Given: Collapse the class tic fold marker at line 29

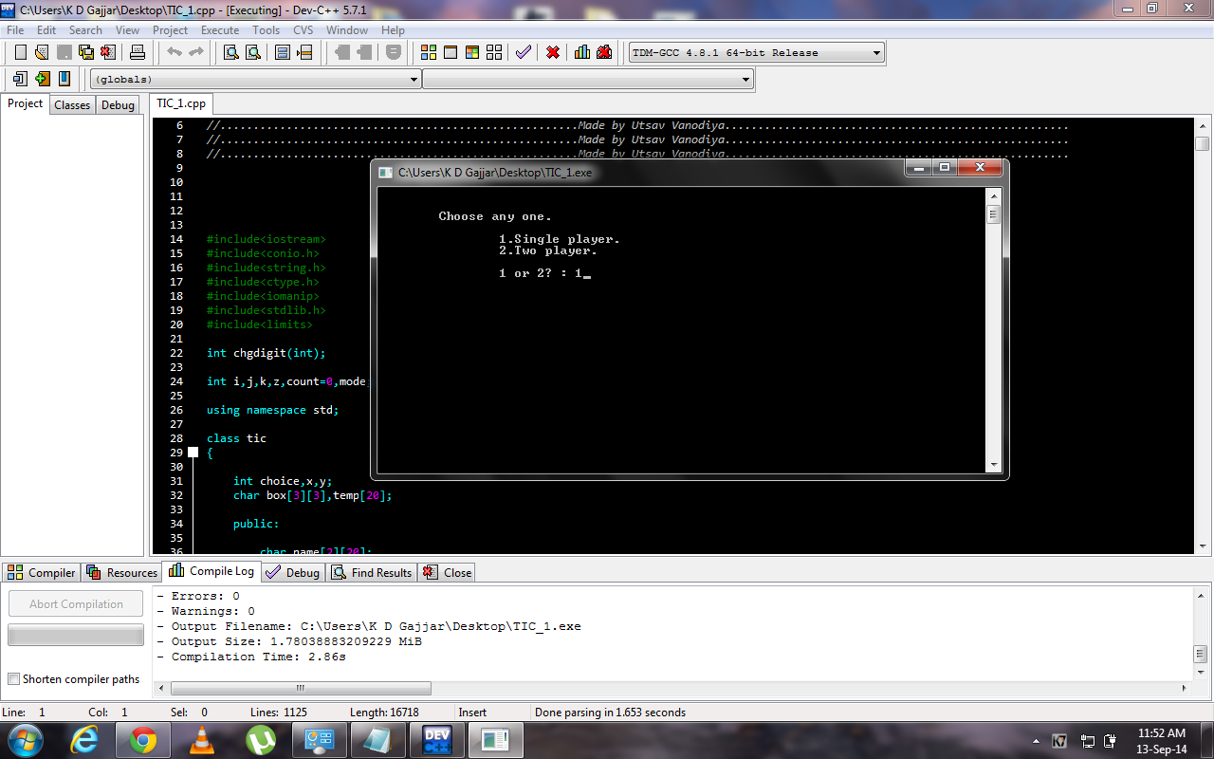Looking at the screenshot, I should [x=193, y=453].
